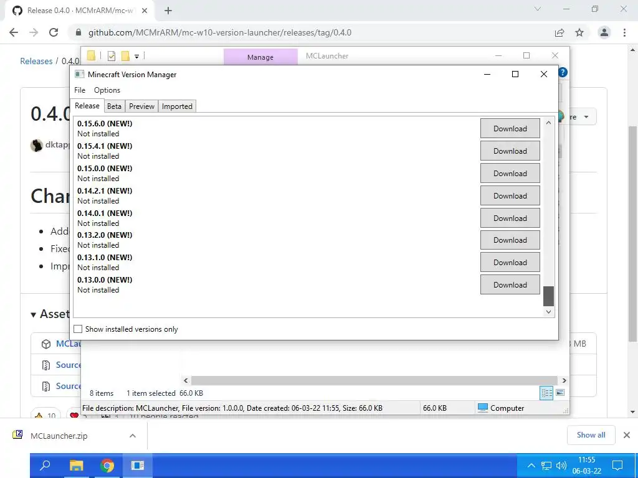Click the network tray icon
The width and height of the screenshot is (638, 478).
point(546,466)
